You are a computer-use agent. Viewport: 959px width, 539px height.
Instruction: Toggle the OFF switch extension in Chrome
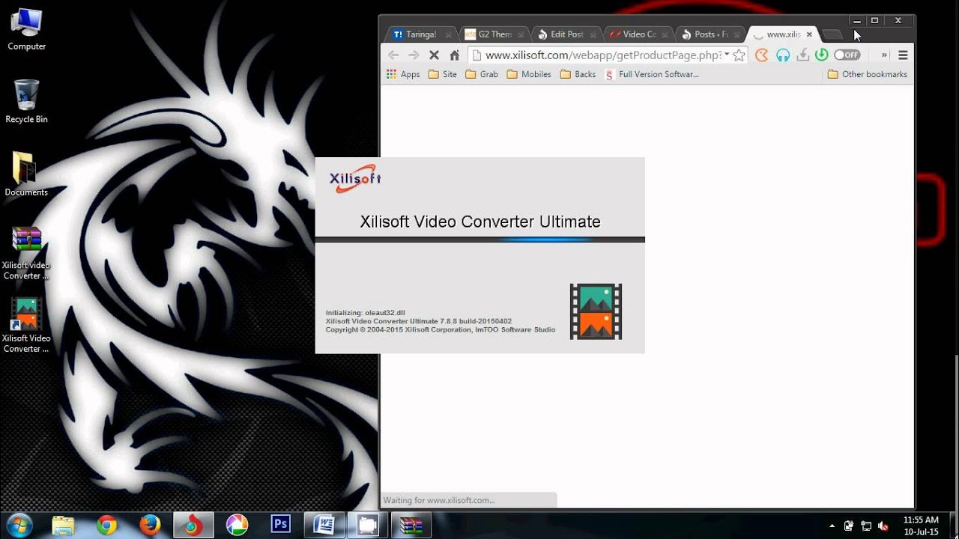[847, 55]
